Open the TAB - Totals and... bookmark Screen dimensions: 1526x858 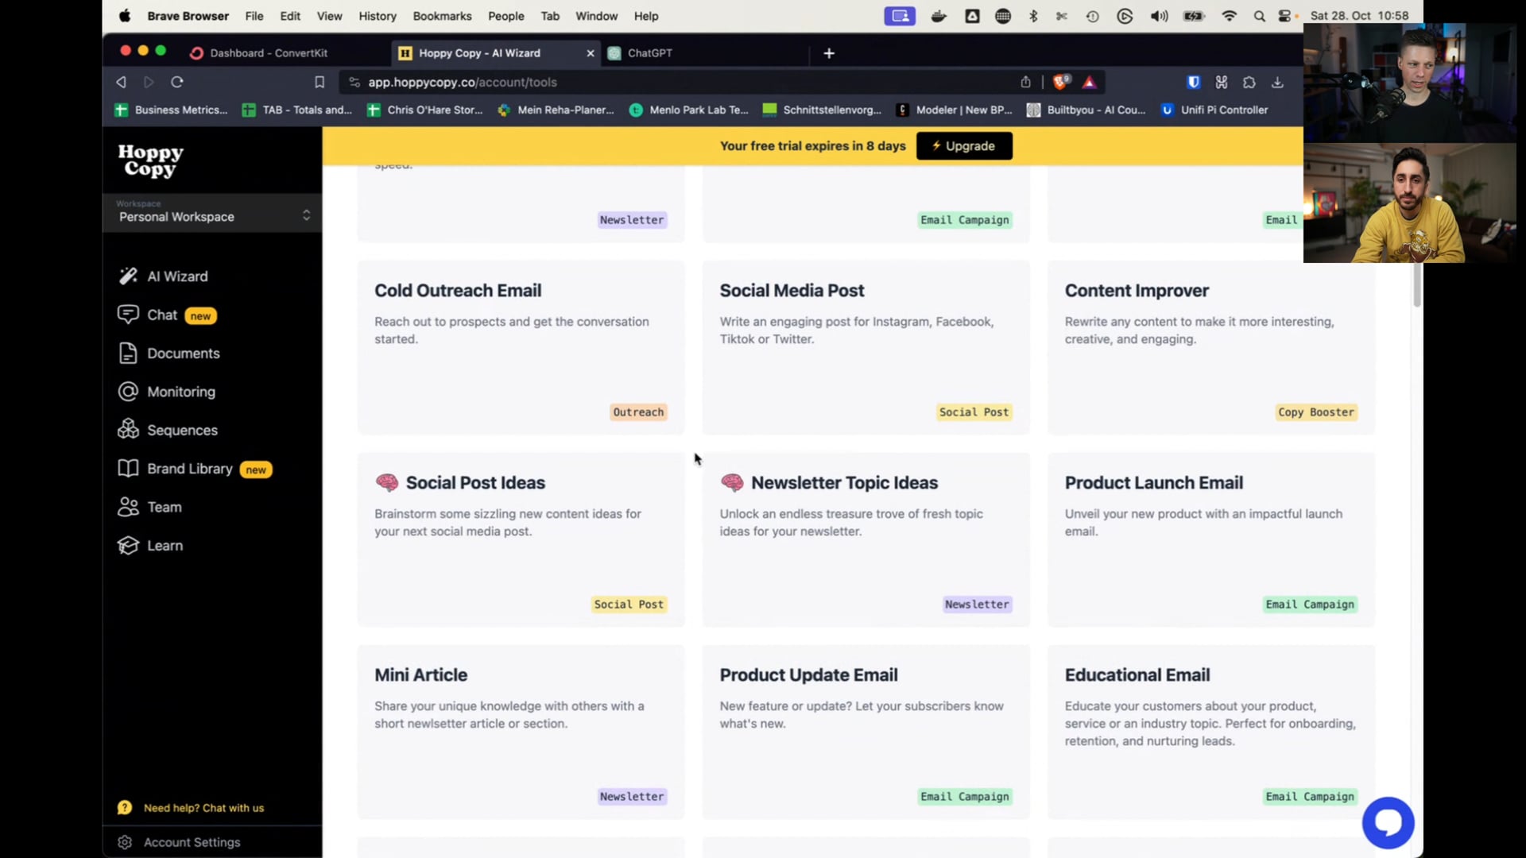click(297, 110)
